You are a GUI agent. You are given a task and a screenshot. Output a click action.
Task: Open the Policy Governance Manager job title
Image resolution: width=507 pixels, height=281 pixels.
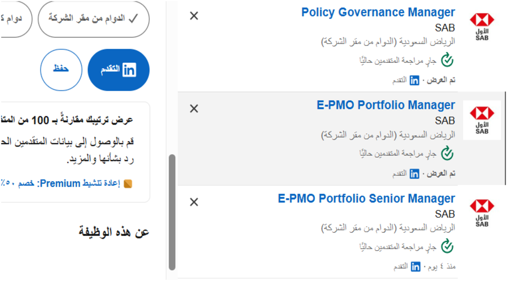(378, 12)
